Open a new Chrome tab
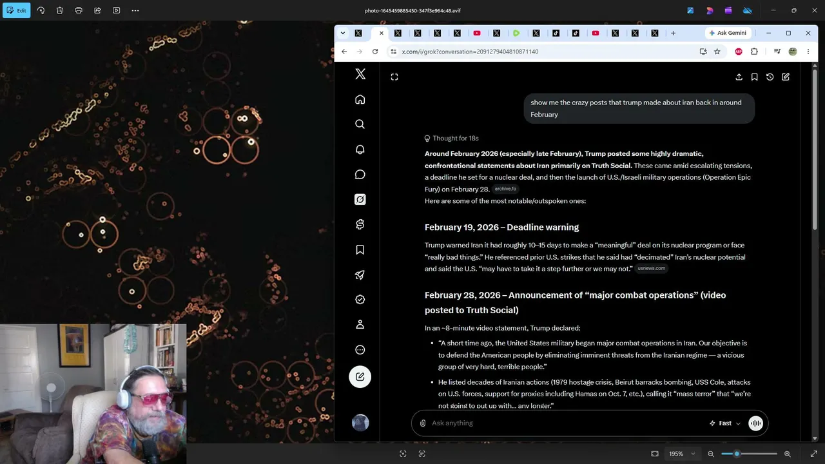Image resolution: width=825 pixels, height=464 pixels. point(673,33)
